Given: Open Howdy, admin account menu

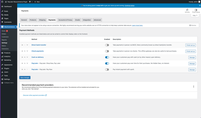Looking at the screenshot, I should [194, 2].
